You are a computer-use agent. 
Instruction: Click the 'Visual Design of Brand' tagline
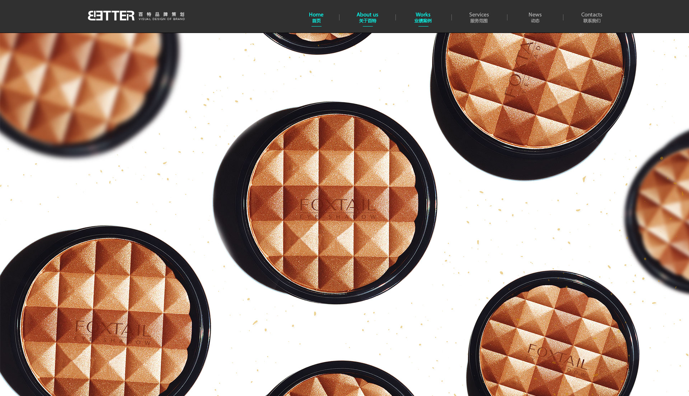161,19
